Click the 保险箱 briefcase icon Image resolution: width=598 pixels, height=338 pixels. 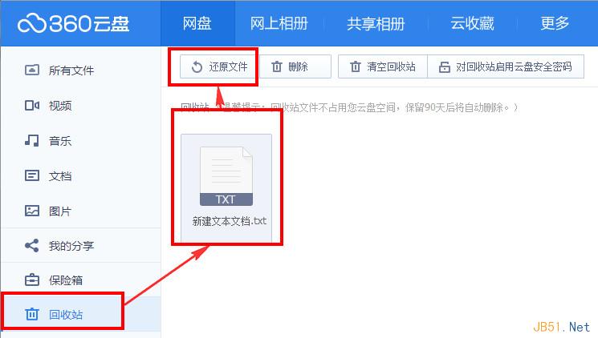click(x=32, y=280)
